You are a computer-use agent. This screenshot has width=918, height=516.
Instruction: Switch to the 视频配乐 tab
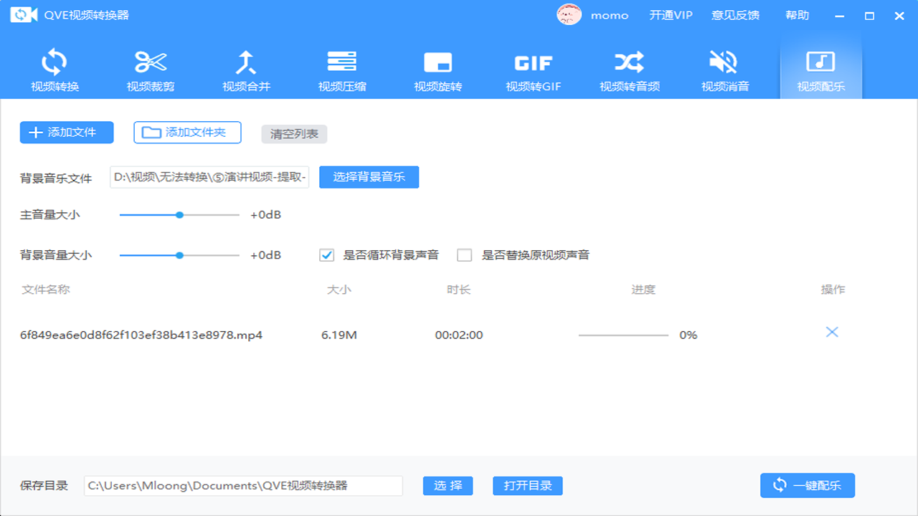point(820,68)
